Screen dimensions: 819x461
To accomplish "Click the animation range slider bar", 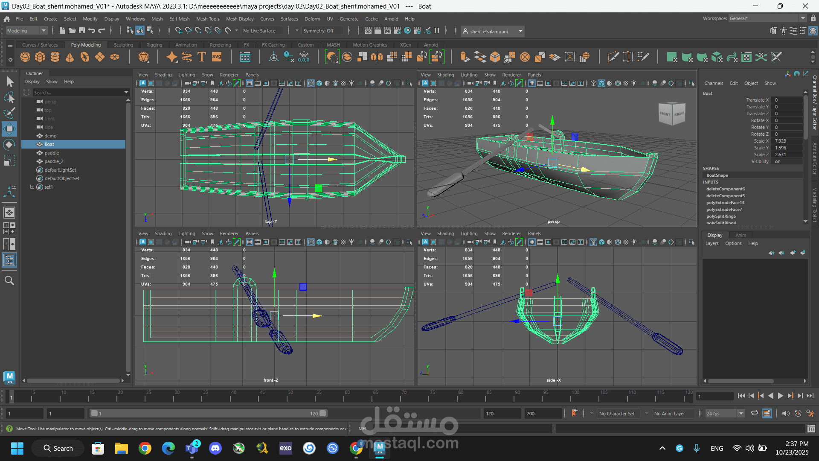I will pos(208,413).
